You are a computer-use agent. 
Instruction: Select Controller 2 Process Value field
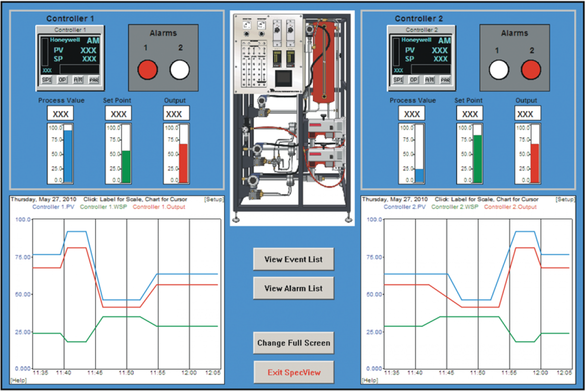tap(412, 114)
